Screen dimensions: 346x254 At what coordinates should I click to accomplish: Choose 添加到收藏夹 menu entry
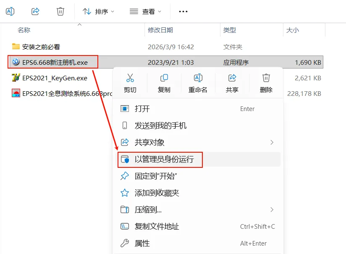tap(199, 193)
